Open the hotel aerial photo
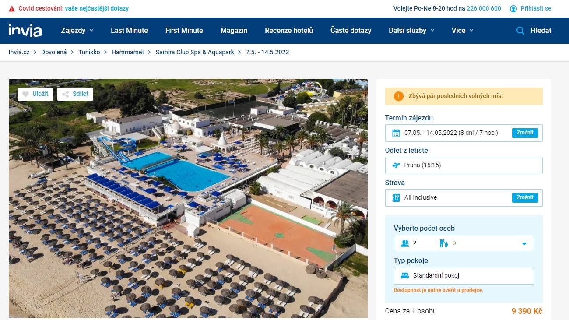Viewport: 569px width, 320px height. pos(188,198)
